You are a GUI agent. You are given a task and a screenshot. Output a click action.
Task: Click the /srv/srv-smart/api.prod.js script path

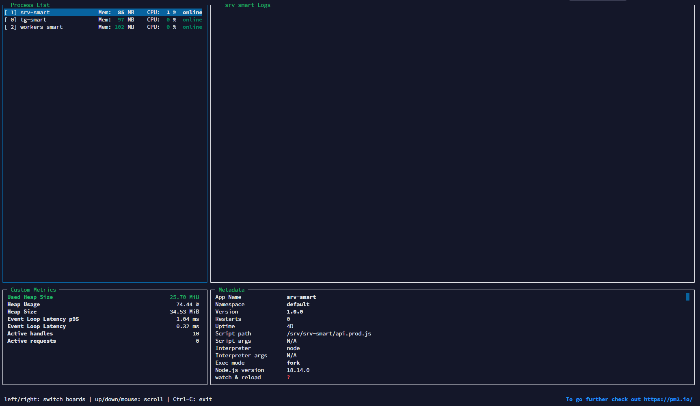coord(329,334)
